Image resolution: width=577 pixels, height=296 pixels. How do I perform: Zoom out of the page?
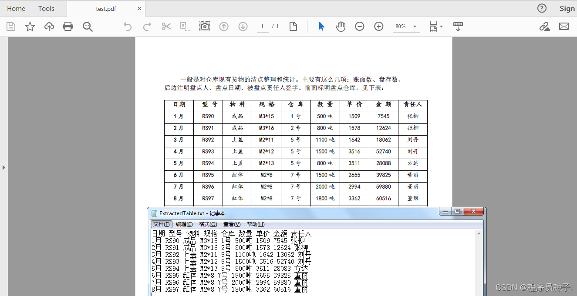tap(359, 27)
